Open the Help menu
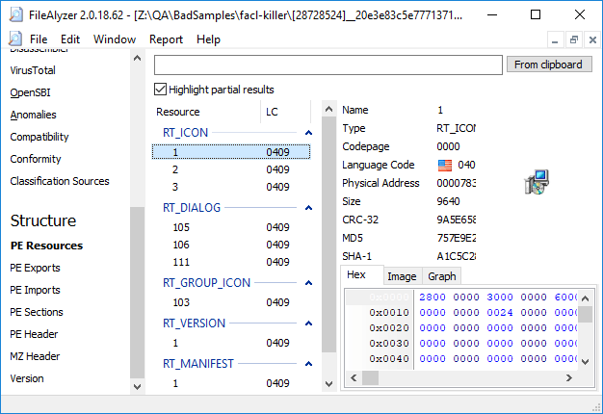603x414 pixels. pos(208,39)
